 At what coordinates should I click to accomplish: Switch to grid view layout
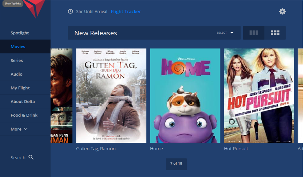point(275,33)
